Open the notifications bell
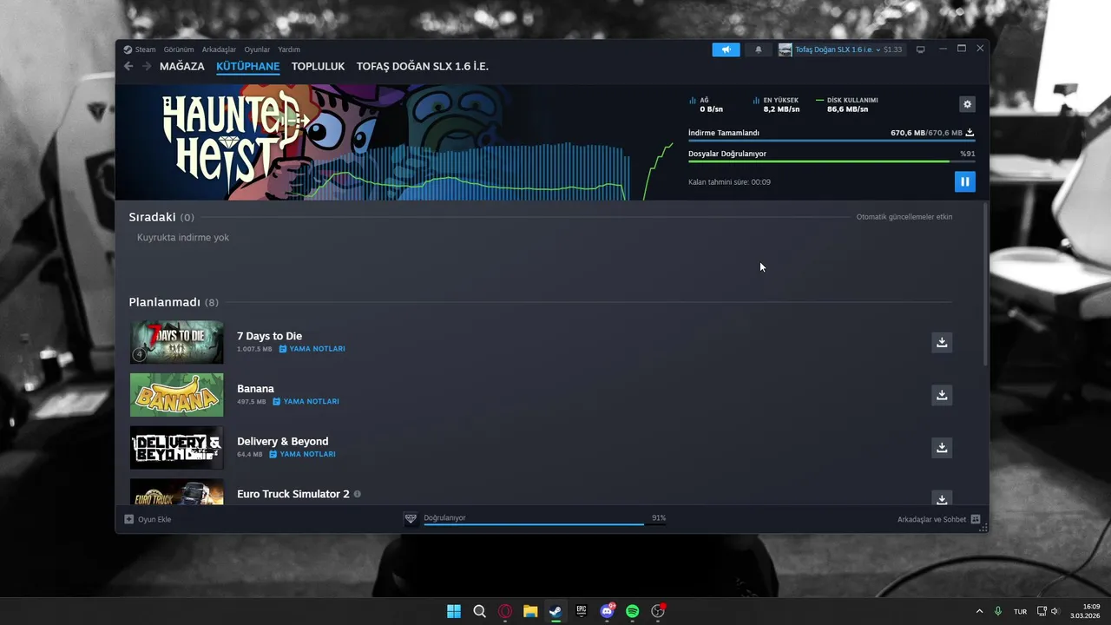1111x625 pixels. [x=758, y=49]
